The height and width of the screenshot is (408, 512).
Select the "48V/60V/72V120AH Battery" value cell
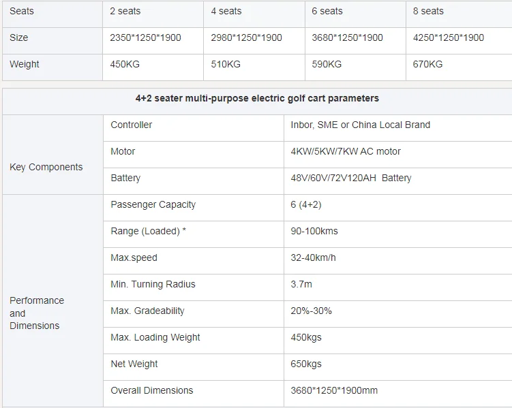click(x=351, y=178)
